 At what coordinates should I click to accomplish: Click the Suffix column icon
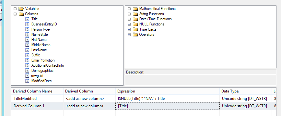(x=27, y=55)
